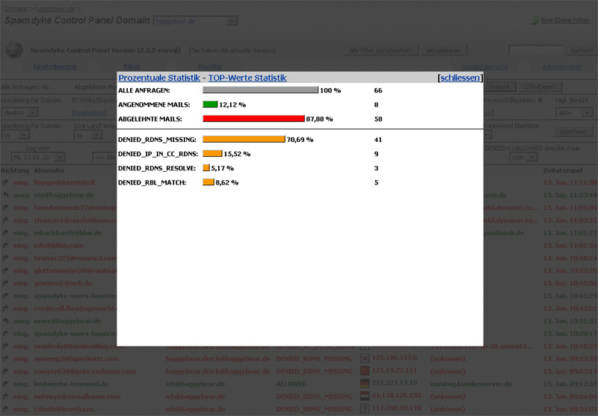Viewport: 598px width, 416px height.
Task: Click direction arrow of gluttonouslyn38 row
Action: 5,270
